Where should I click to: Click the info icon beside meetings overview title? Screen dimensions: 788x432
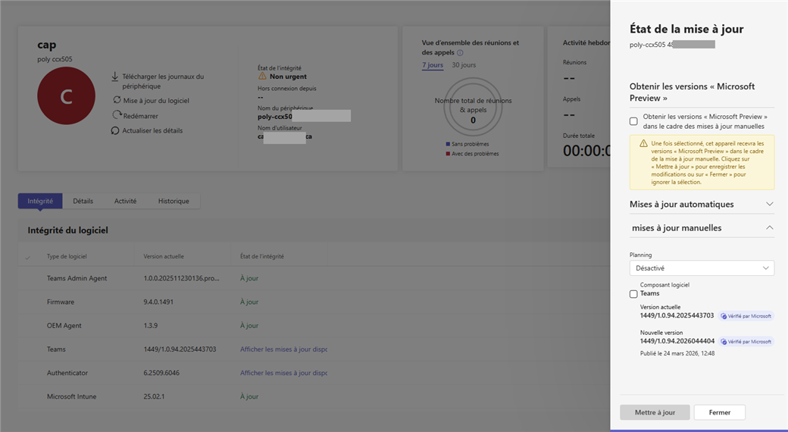pos(460,53)
